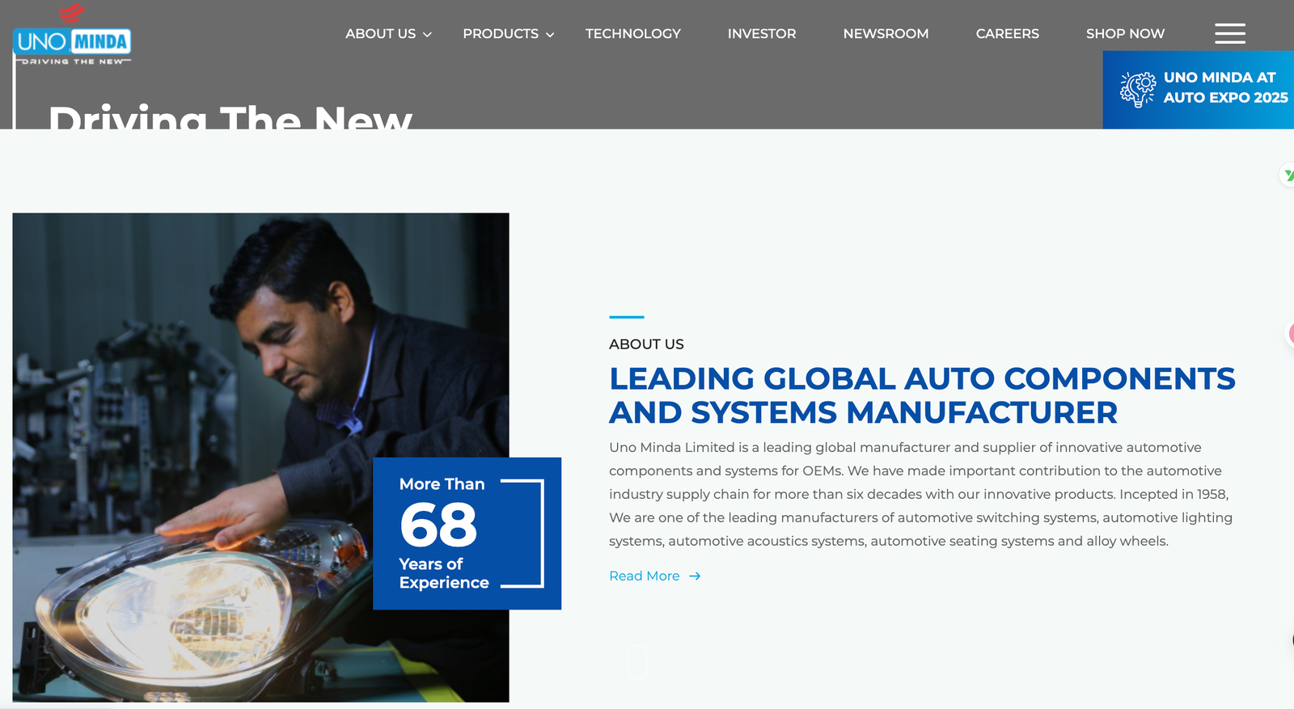Open the Newsroom menu item
The height and width of the screenshot is (709, 1294).
[886, 34]
